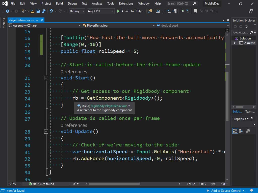
Task: Click the bookmark icon in the toolbar
Action: coord(195,11)
